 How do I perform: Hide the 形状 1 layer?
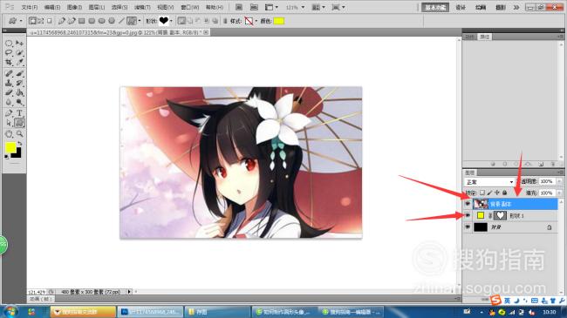[x=468, y=216]
